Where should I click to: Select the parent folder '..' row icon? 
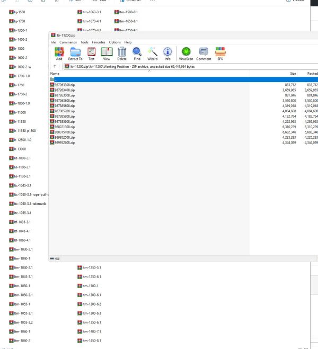[52, 79]
